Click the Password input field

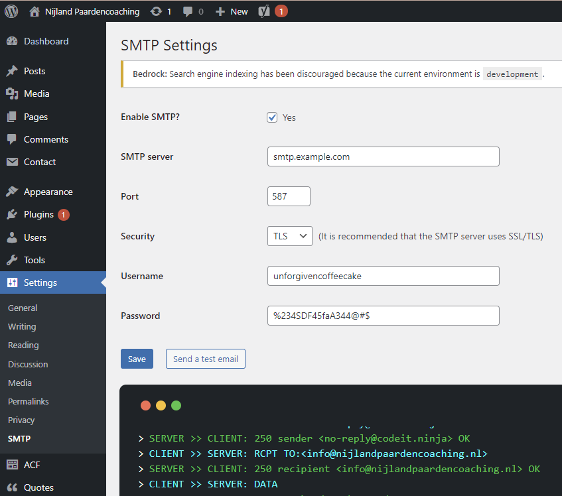pyautogui.click(x=382, y=316)
